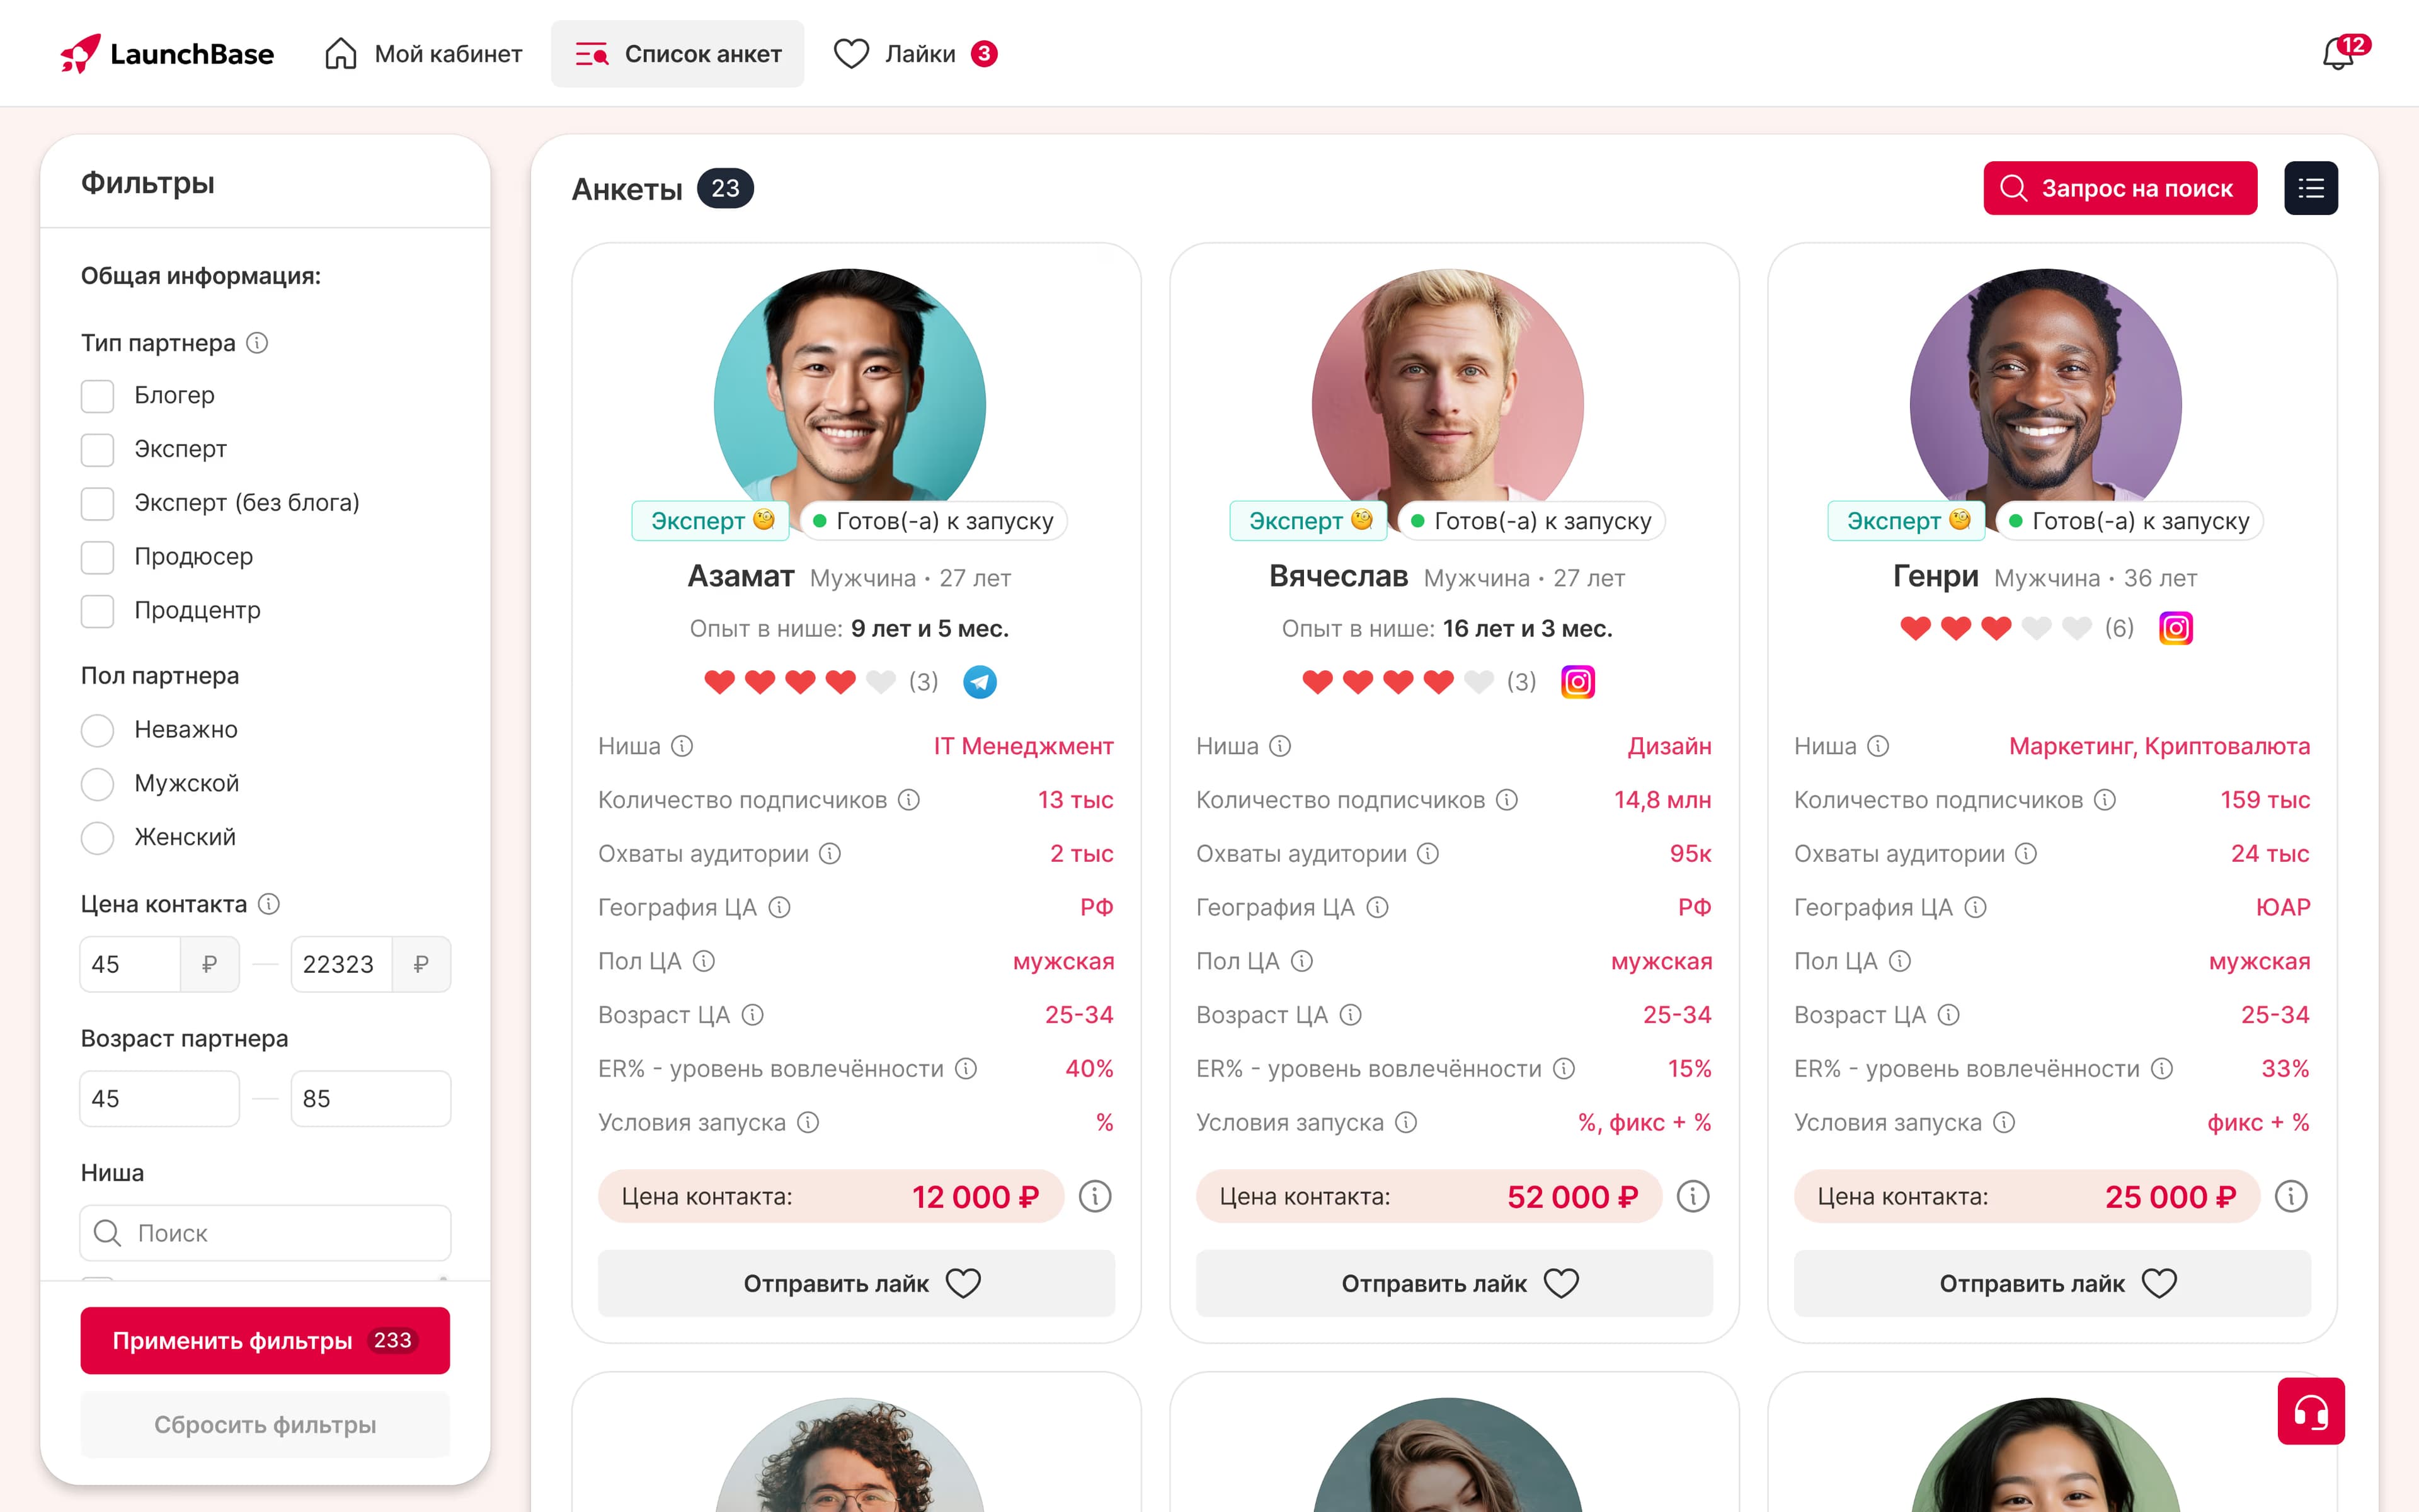Send a like to Генри

(x=2051, y=1283)
